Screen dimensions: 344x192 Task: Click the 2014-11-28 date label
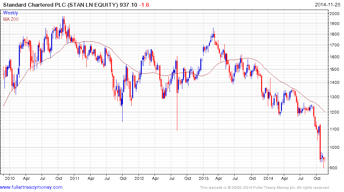[328, 5]
